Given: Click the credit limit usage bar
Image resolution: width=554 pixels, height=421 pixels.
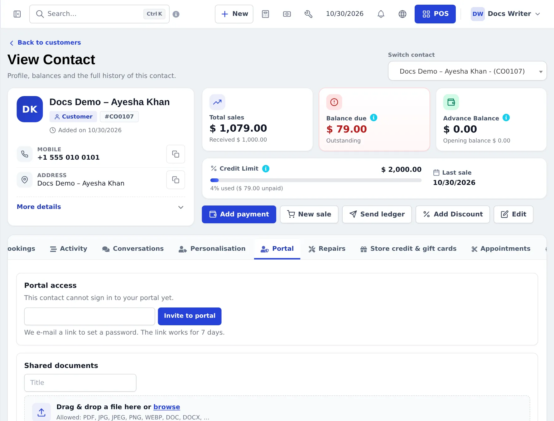Looking at the screenshot, I should coord(316,180).
